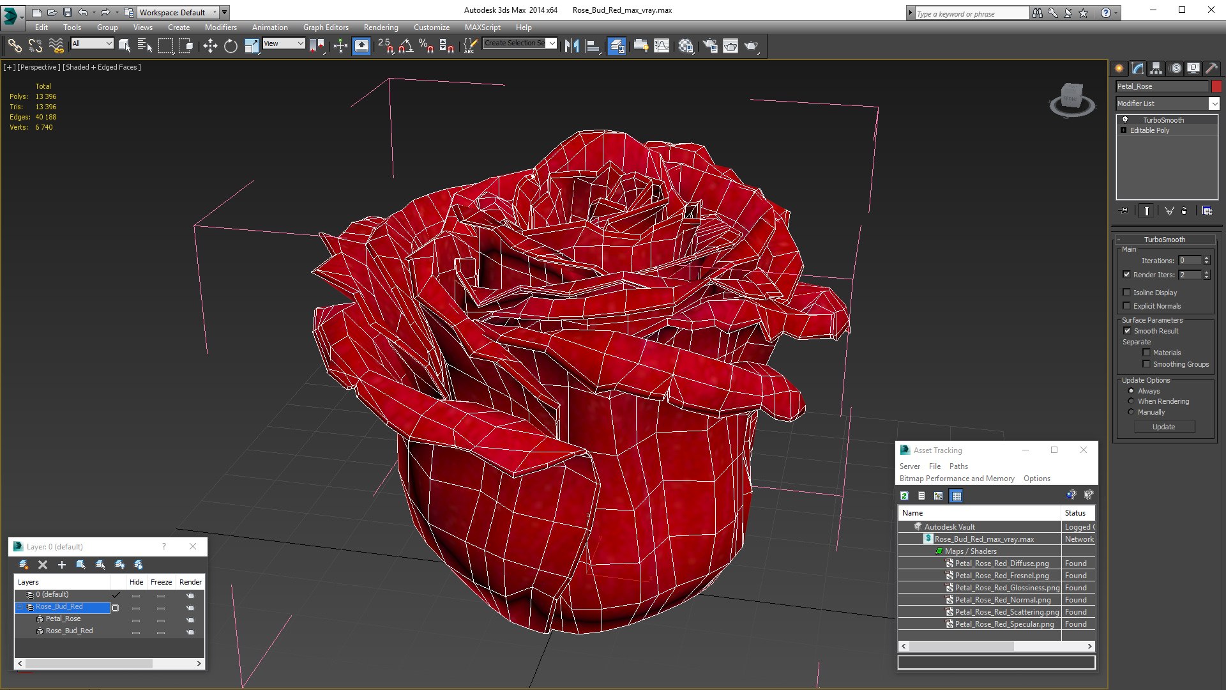
Task: Click the Unlink Selection tool
Action: coord(35,45)
